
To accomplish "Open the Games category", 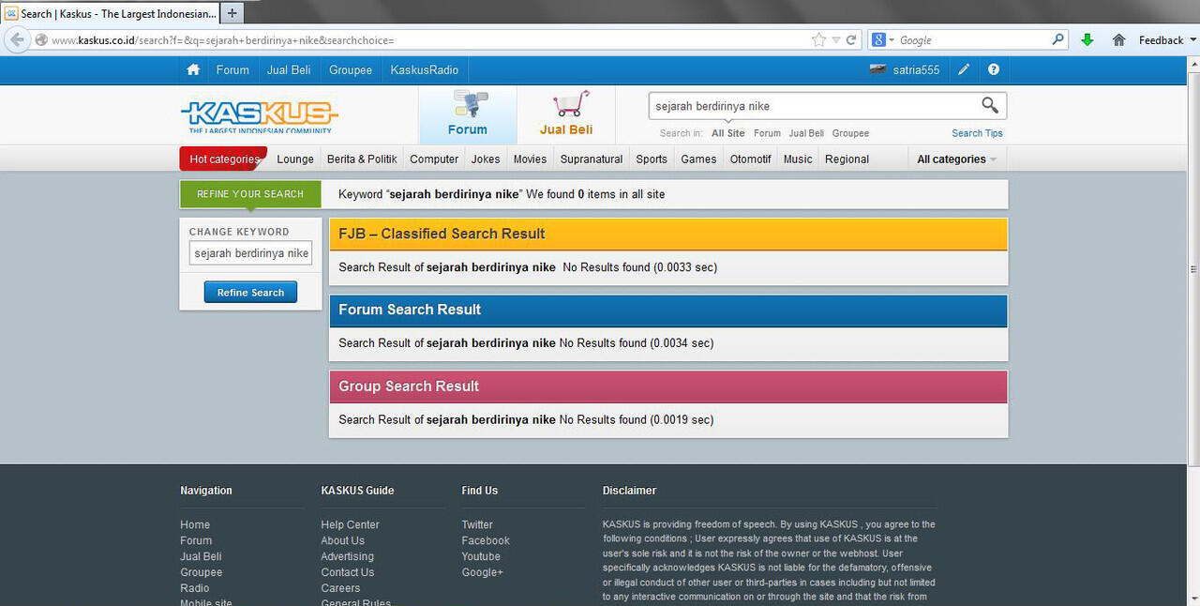I will click(x=698, y=159).
